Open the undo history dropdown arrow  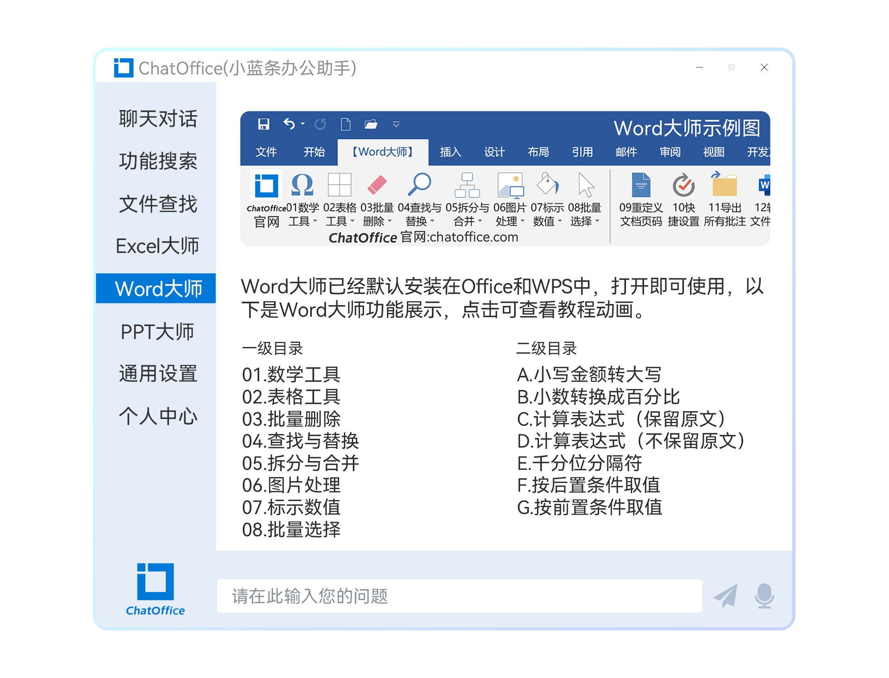[x=303, y=124]
